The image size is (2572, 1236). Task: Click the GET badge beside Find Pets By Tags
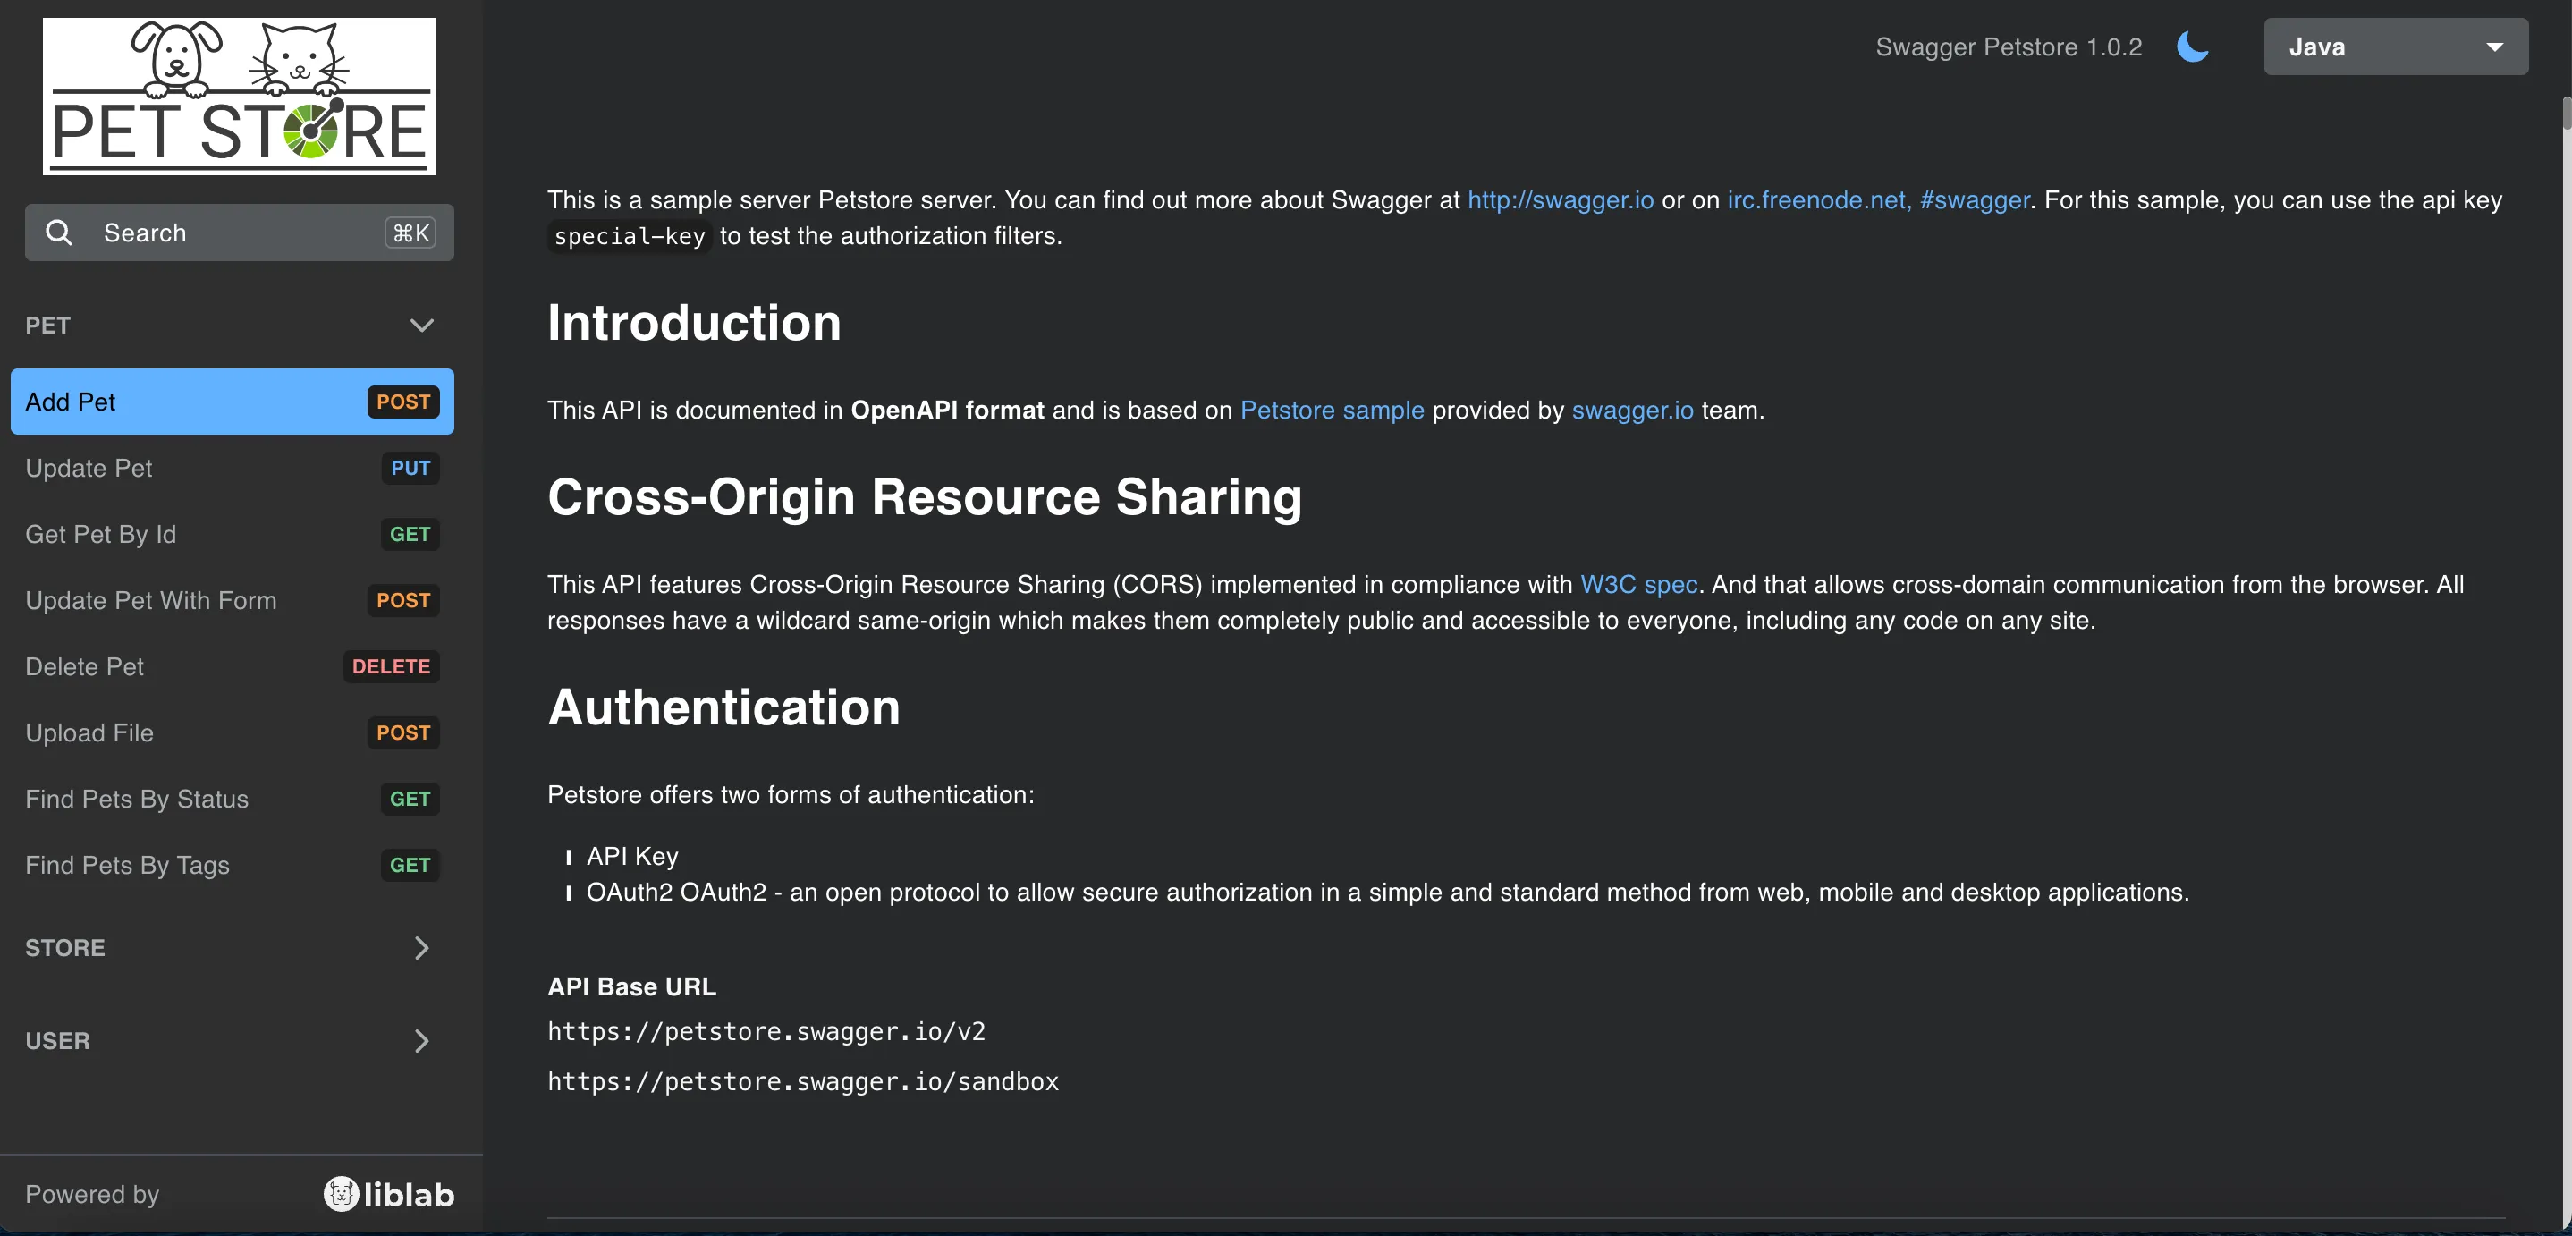click(x=410, y=865)
